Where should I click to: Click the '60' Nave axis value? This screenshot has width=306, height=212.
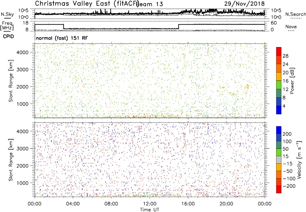(273, 23)
